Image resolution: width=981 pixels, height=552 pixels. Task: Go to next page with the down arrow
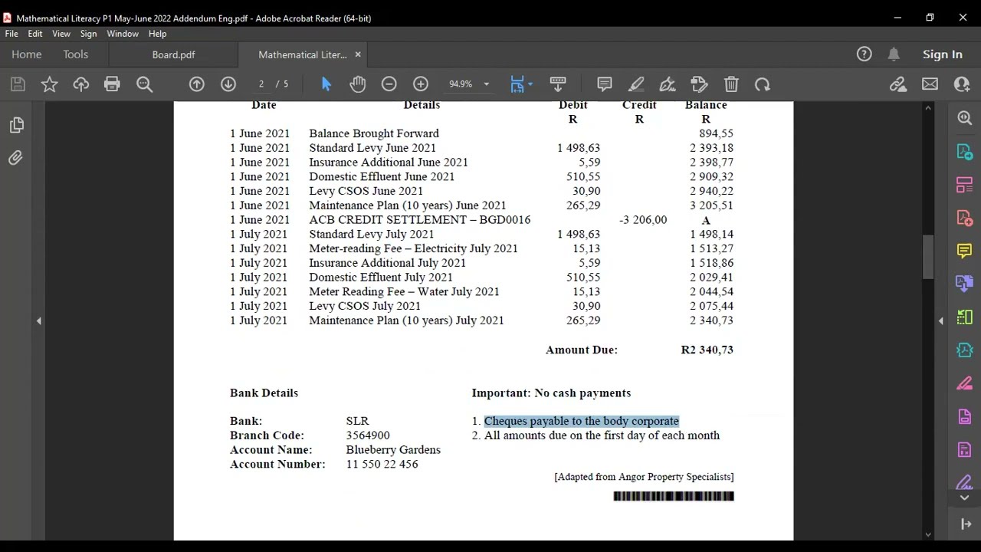[228, 84]
